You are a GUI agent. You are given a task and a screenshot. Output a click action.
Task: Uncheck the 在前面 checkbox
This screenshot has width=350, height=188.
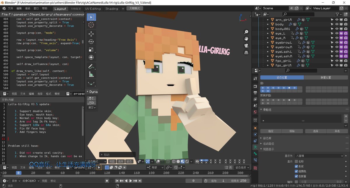pyautogui.click(x=296, y=176)
